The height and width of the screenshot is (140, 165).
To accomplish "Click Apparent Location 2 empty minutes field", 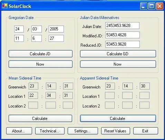I will pyautogui.click(x=127, y=105).
